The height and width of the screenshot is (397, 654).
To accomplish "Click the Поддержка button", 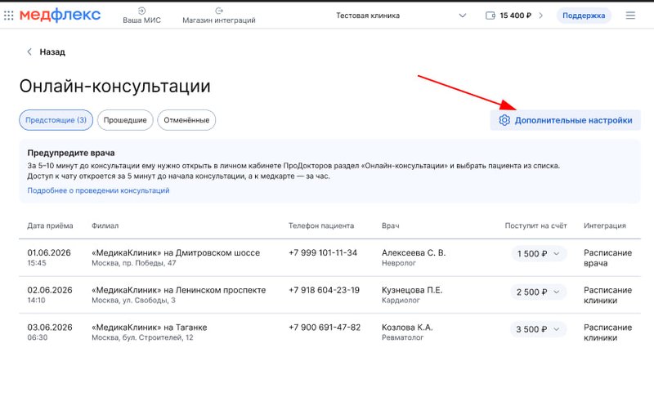I will pyautogui.click(x=584, y=16).
